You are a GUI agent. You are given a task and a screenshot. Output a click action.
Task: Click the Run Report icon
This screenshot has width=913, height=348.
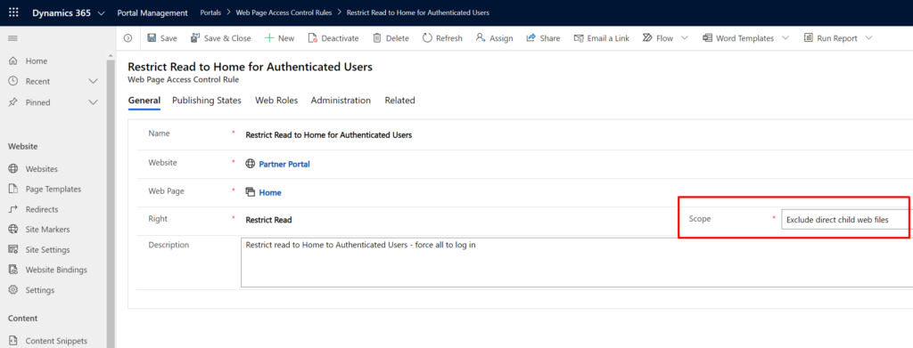[x=808, y=38]
